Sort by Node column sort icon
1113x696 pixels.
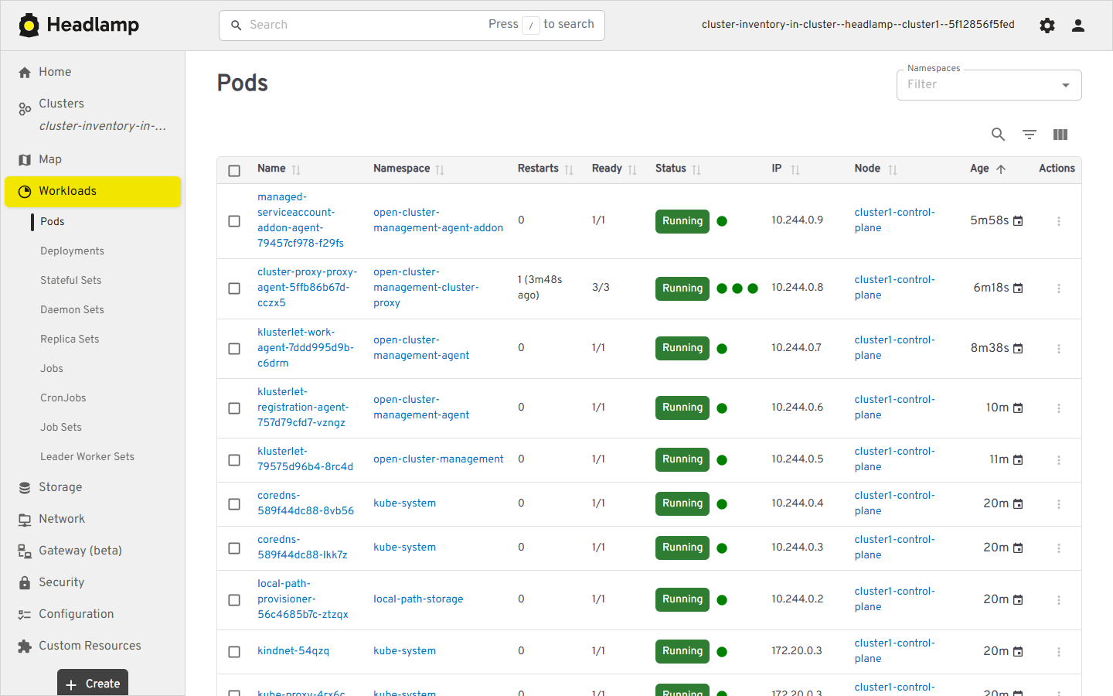click(x=893, y=170)
